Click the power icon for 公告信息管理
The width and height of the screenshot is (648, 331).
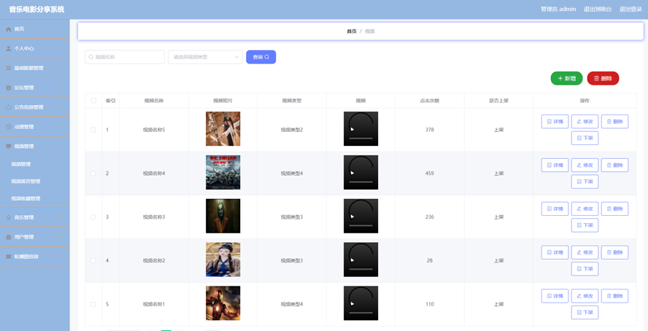coord(9,107)
